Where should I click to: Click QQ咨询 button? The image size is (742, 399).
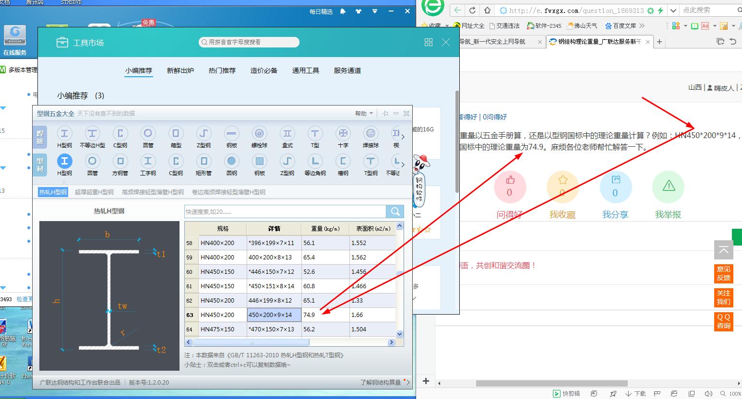(723, 321)
